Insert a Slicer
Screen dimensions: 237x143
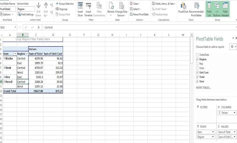[x=80, y=9]
